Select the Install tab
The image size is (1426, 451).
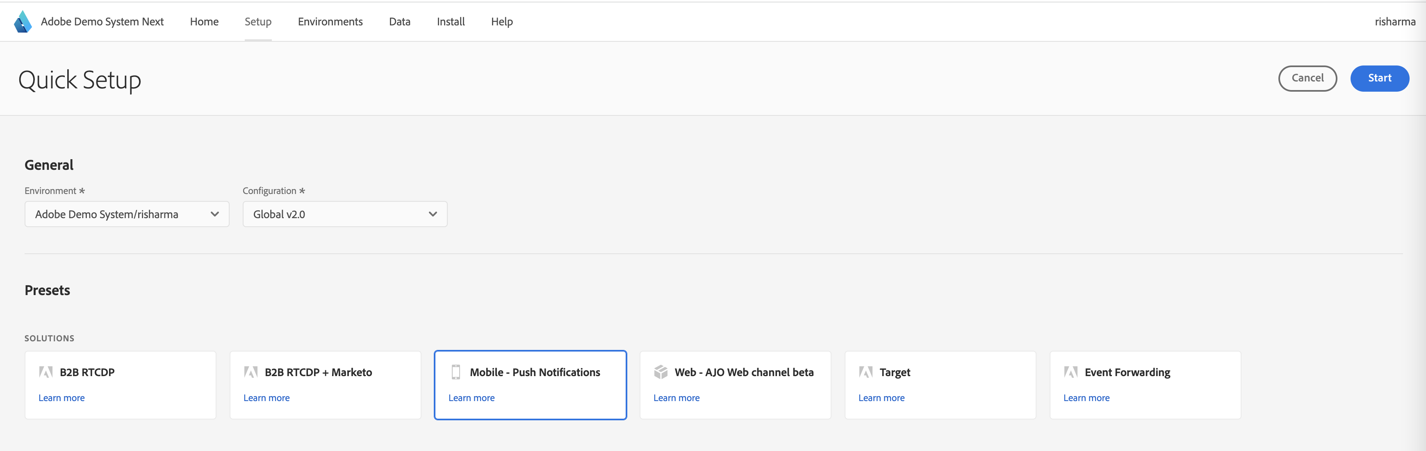451,22
